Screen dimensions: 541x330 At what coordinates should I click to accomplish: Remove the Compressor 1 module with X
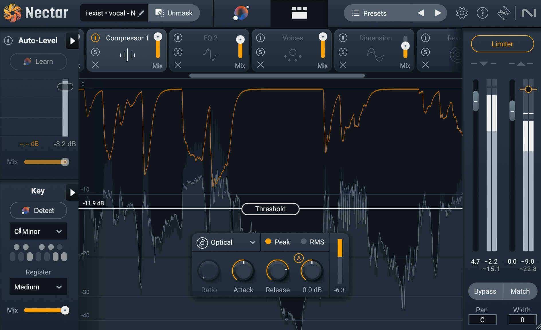coord(95,65)
